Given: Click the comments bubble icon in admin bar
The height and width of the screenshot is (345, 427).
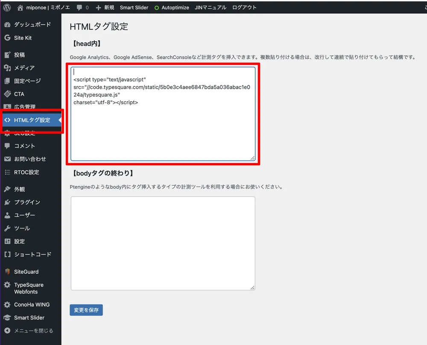Looking at the screenshot, I should point(79,8).
